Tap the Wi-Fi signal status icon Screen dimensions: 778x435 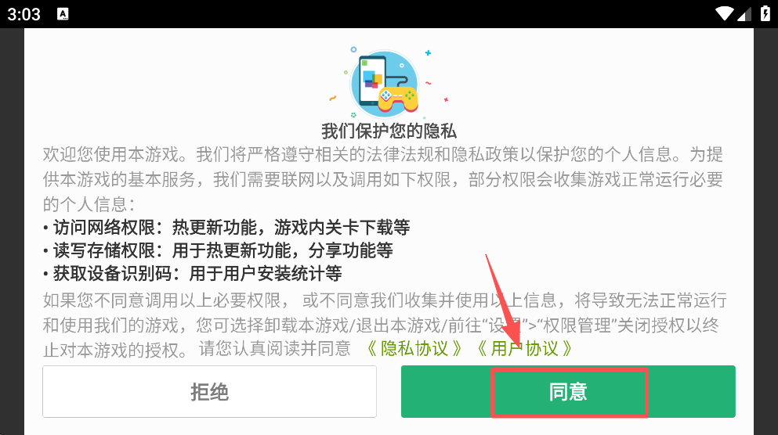pos(724,14)
